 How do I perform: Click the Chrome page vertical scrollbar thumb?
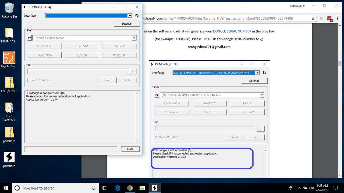pyautogui.click(x=340, y=64)
